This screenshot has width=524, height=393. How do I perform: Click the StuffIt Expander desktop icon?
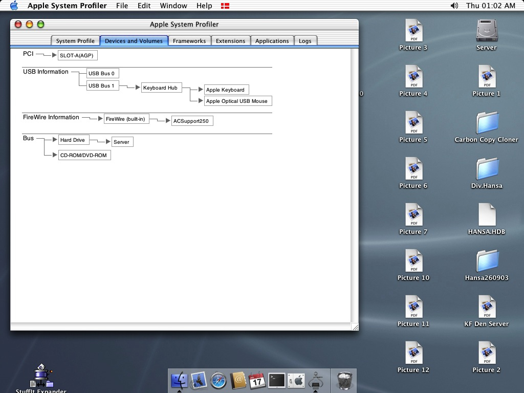(41, 376)
